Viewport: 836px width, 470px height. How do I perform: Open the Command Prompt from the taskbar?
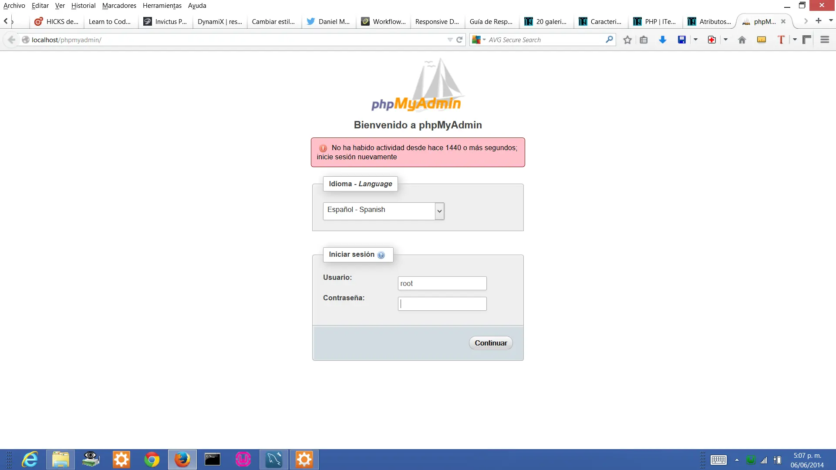212,460
